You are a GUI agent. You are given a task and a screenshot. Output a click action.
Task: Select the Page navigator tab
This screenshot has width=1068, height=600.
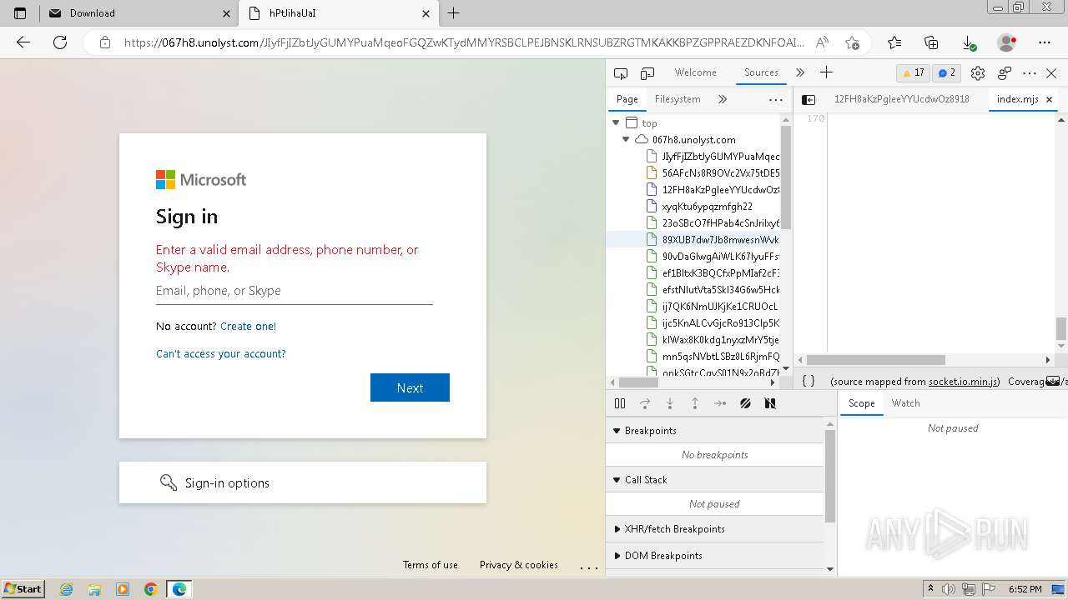click(627, 99)
